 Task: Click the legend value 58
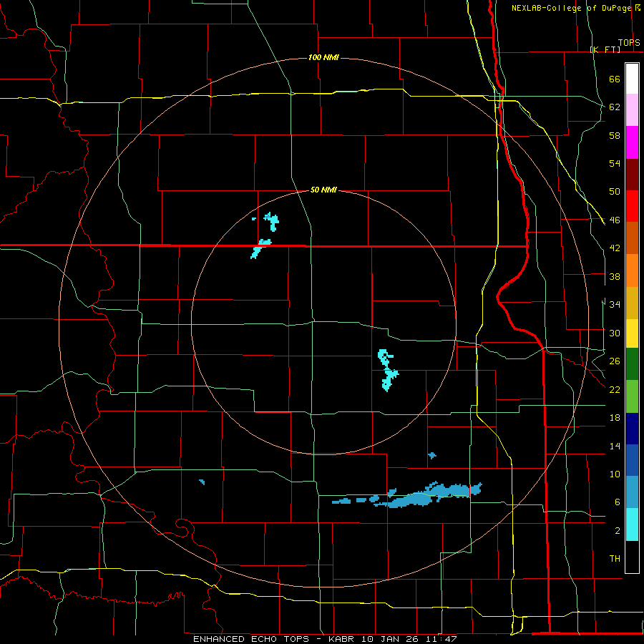point(615,135)
